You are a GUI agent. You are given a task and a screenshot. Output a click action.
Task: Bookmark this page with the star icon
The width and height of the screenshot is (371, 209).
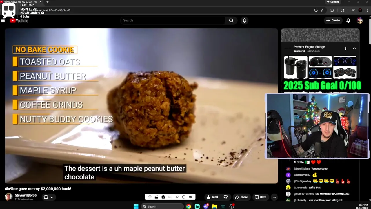[x=322, y=10]
